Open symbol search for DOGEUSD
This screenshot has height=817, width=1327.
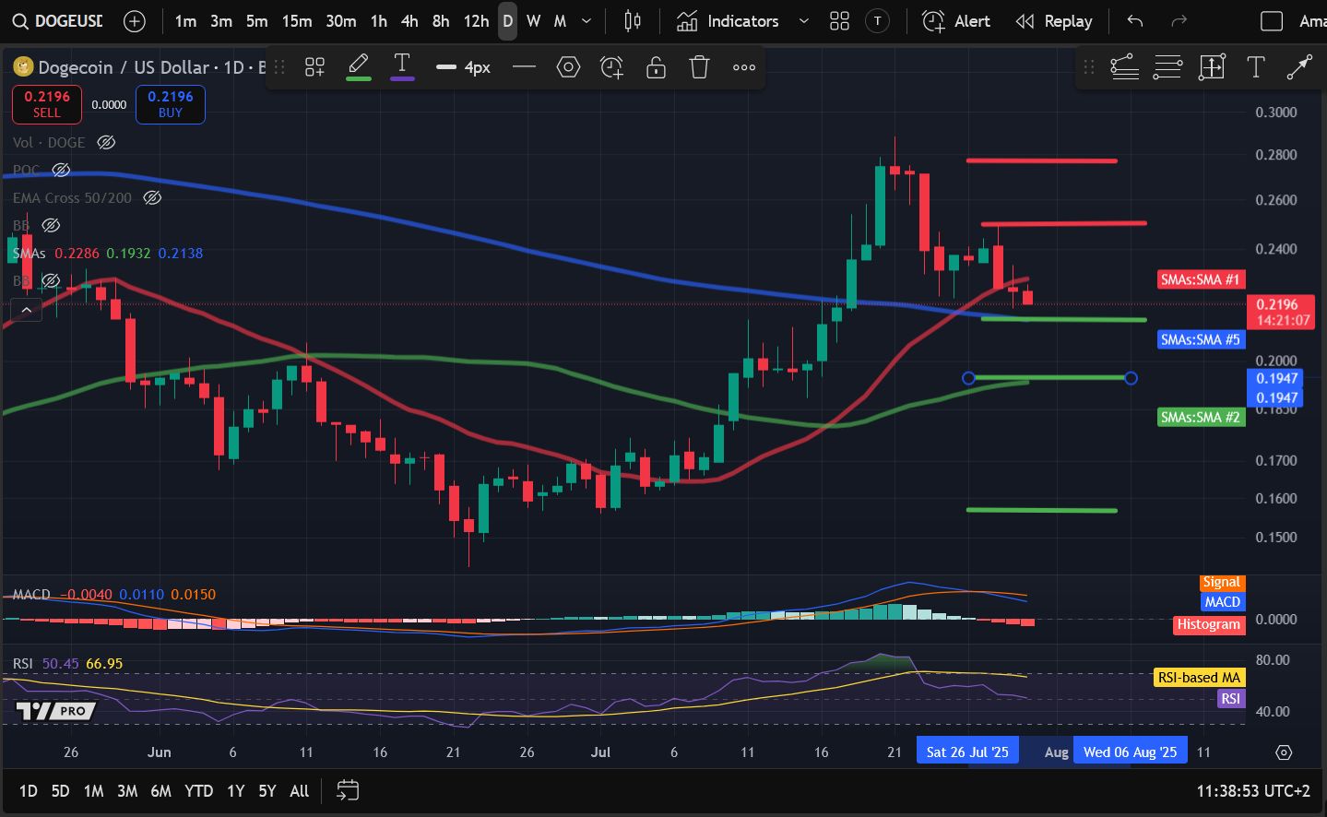click(x=57, y=20)
